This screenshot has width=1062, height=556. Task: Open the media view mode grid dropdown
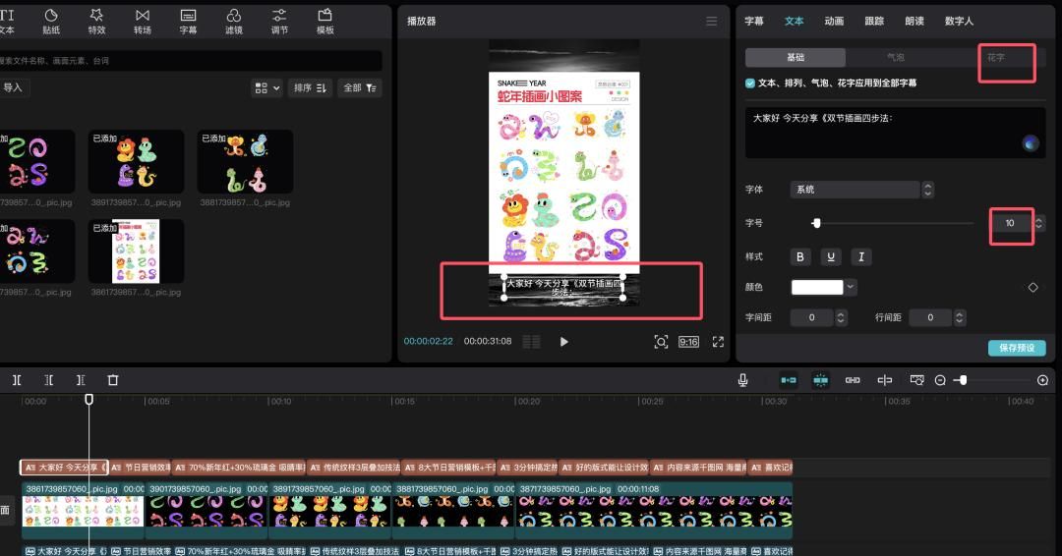tap(266, 88)
